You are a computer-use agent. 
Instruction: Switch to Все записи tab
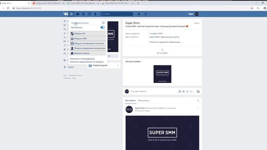pyautogui.click(x=131, y=100)
